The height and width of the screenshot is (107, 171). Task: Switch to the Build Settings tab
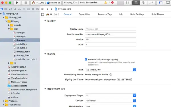point(137,14)
